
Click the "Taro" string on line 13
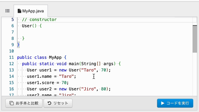[89, 70]
